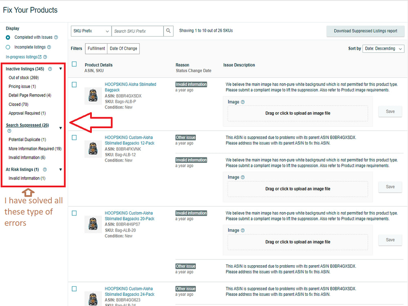Viewport: 408px width, 306px height.
Task: Click help icon under Search Suppressed
Action: tap(9, 131)
